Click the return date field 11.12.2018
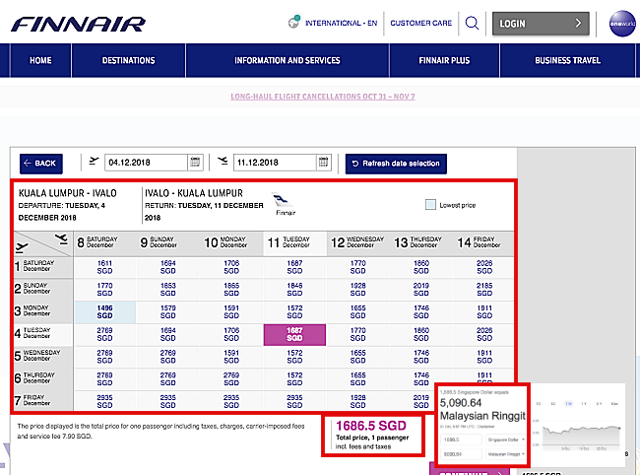The width and height of the screenshot is (640, 475). pyautogui.click(x=275, y=163)
